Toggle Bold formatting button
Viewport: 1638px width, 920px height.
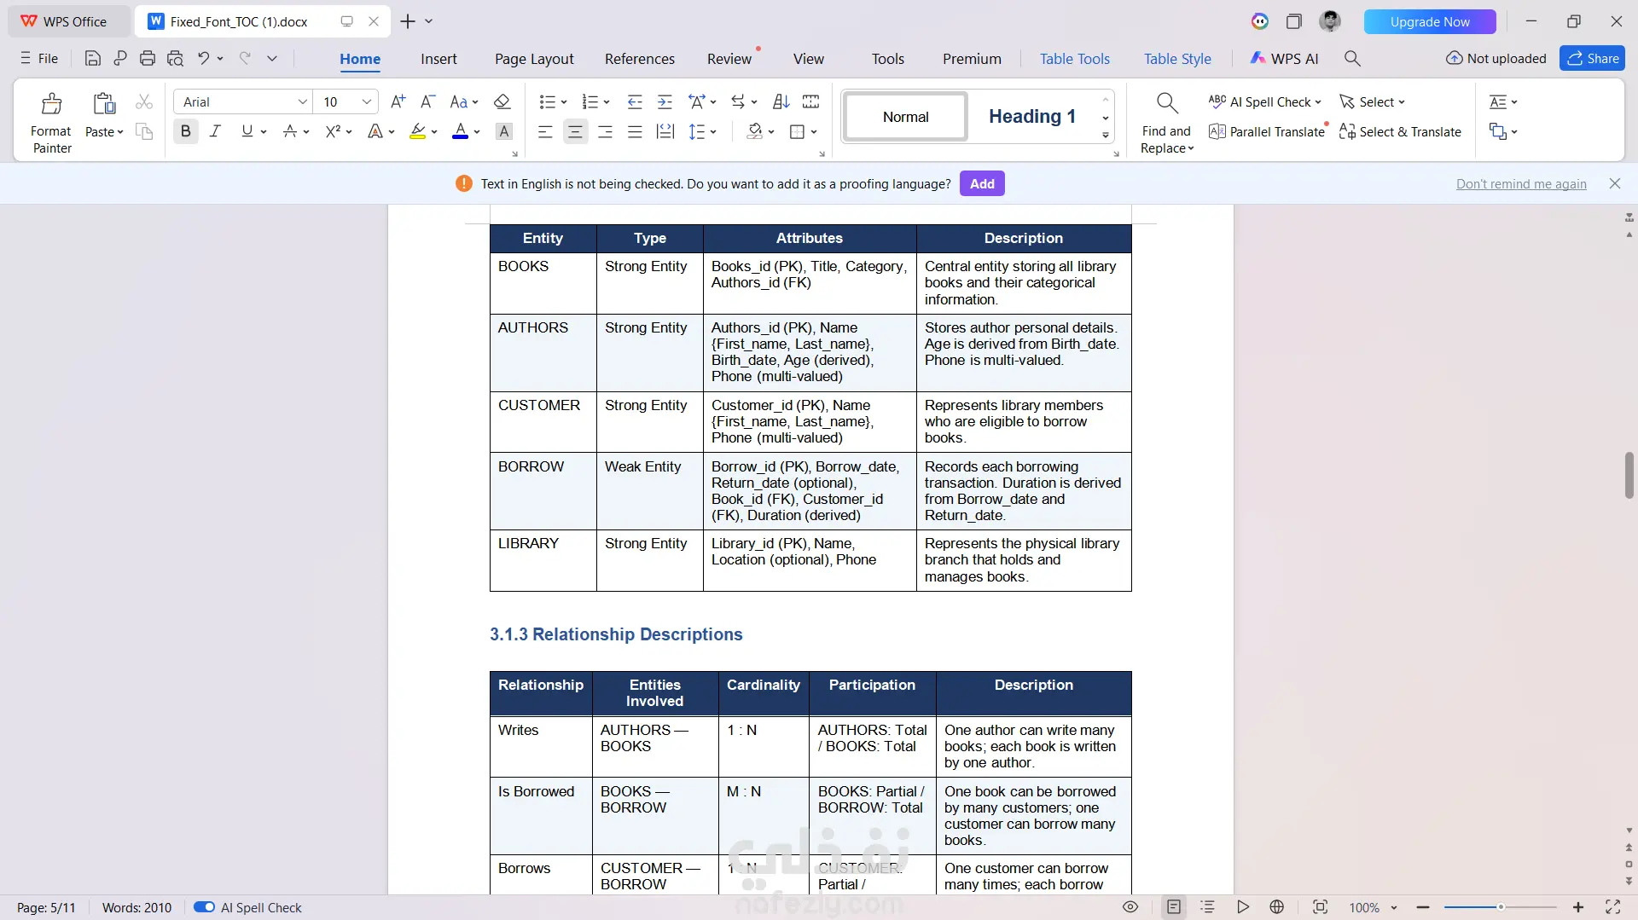(186, 131)
